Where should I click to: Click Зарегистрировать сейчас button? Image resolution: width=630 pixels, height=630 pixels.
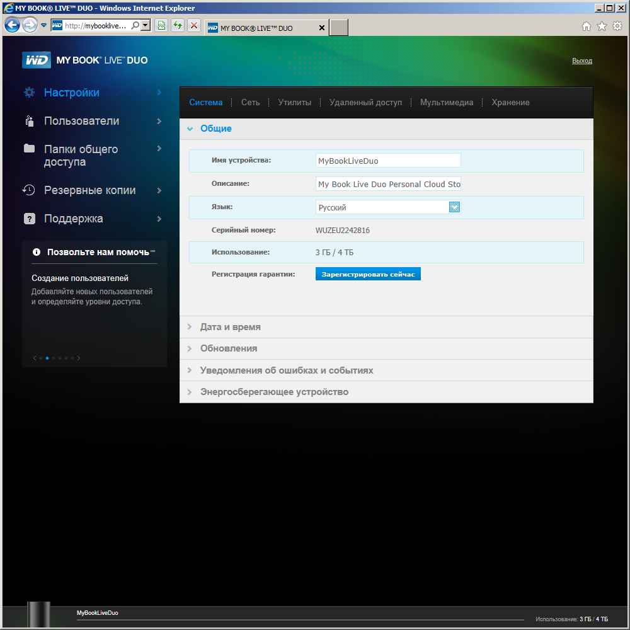tap(368, 274)
